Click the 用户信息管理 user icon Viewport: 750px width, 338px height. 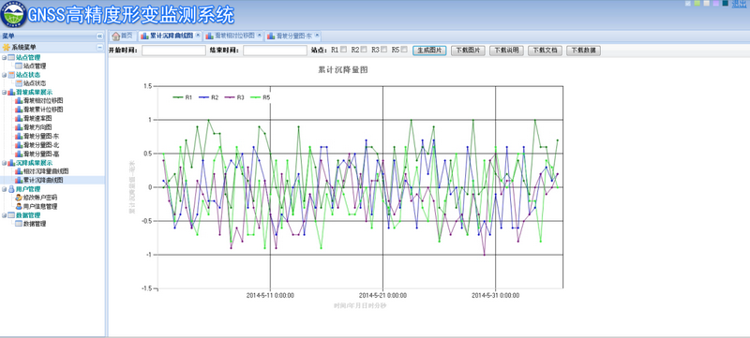tap(19, 206)
